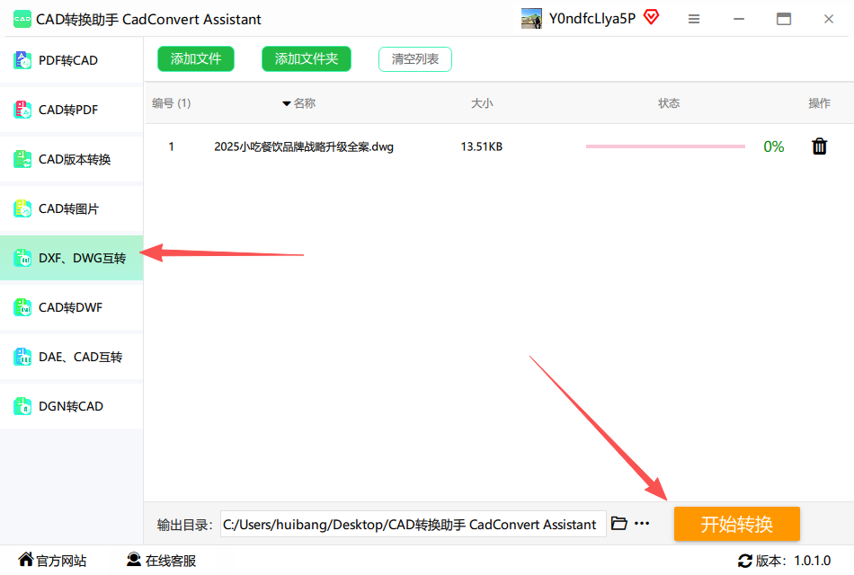
Task: Click the pink conversion progress bar
Action: coord(665,146)
